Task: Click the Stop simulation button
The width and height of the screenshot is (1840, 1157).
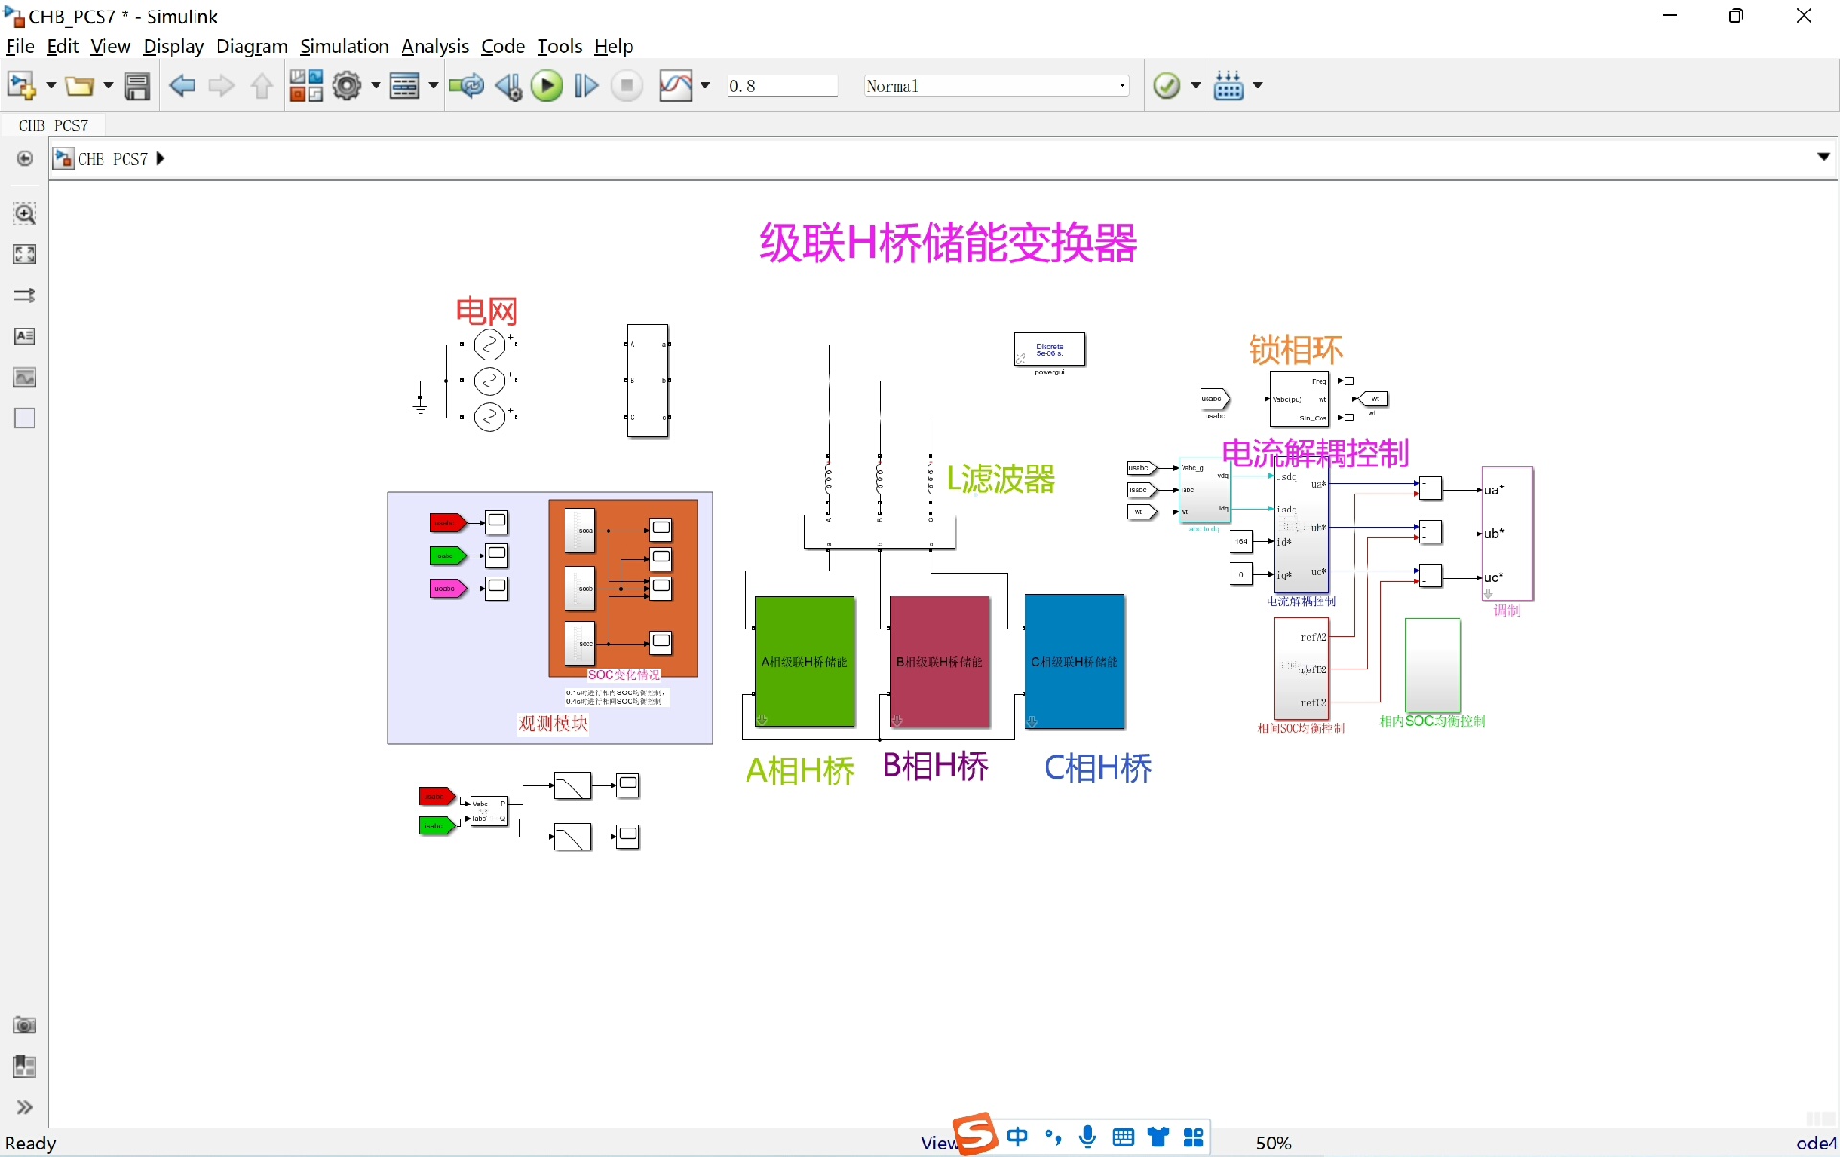Action: point(627,86)
